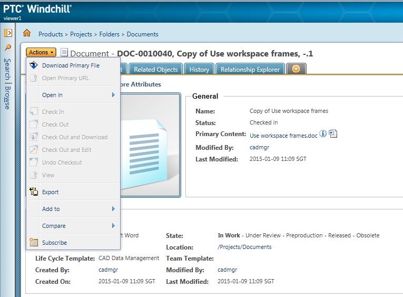This screenshot has height=297, width=403.
Task: Click the Check Out and Edit pencil icon
Action: click(34, 149)
